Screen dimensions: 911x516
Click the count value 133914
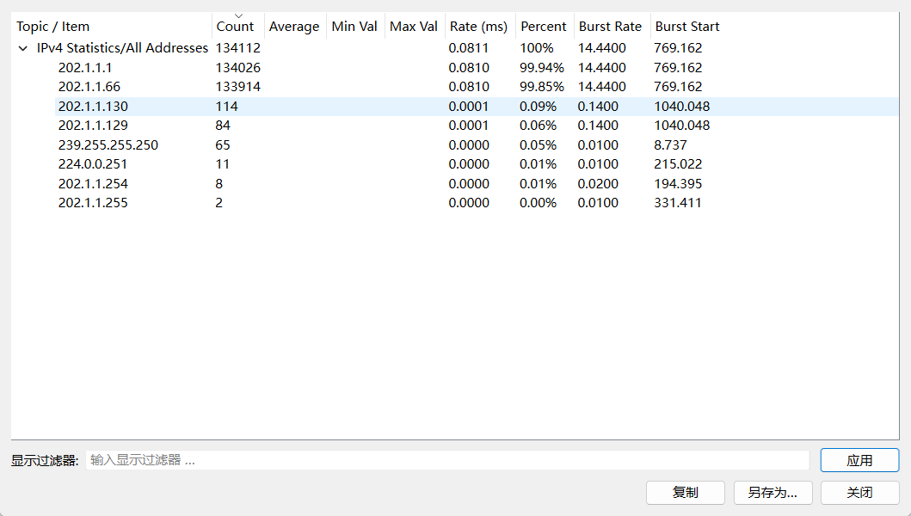(x=238, y=87)
